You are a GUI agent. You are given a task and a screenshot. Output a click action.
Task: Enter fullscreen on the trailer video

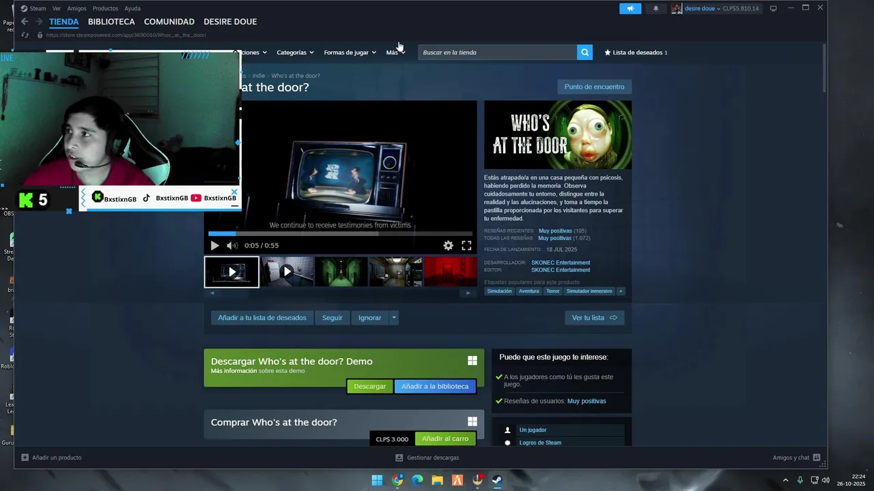(x=466, y=245)
